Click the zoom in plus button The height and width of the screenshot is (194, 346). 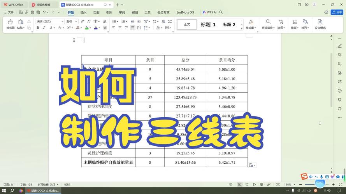(x=333, y=184)
